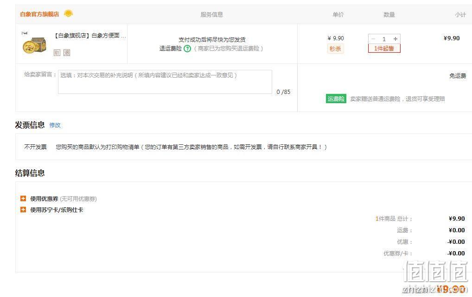The height and width of the screenshot is (297, 472).
Task: Click the 退运费险 label
Action: coord(170,49)
